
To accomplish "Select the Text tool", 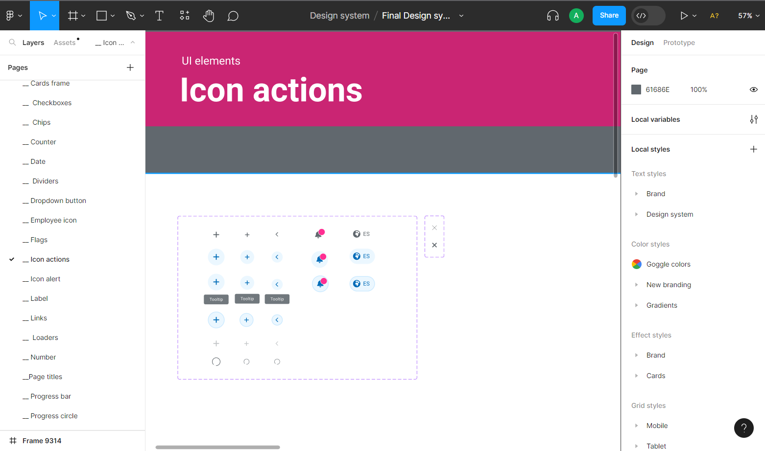I will [159, 16].
